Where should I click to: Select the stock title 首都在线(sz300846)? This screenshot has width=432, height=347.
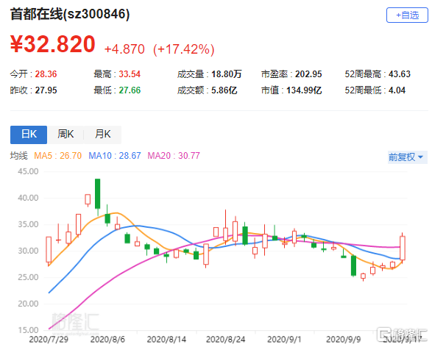[70, 14]
